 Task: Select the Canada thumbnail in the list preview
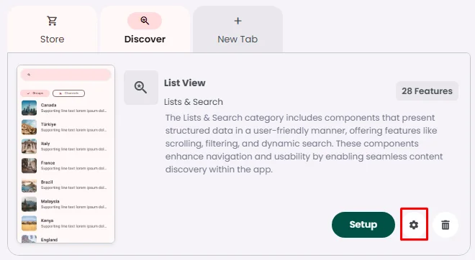pos(29,108)
